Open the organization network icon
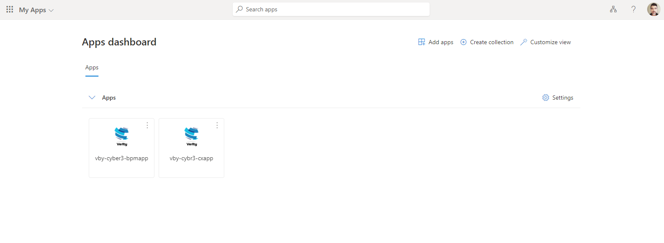 pyautogui.click(x=613, y=9)
